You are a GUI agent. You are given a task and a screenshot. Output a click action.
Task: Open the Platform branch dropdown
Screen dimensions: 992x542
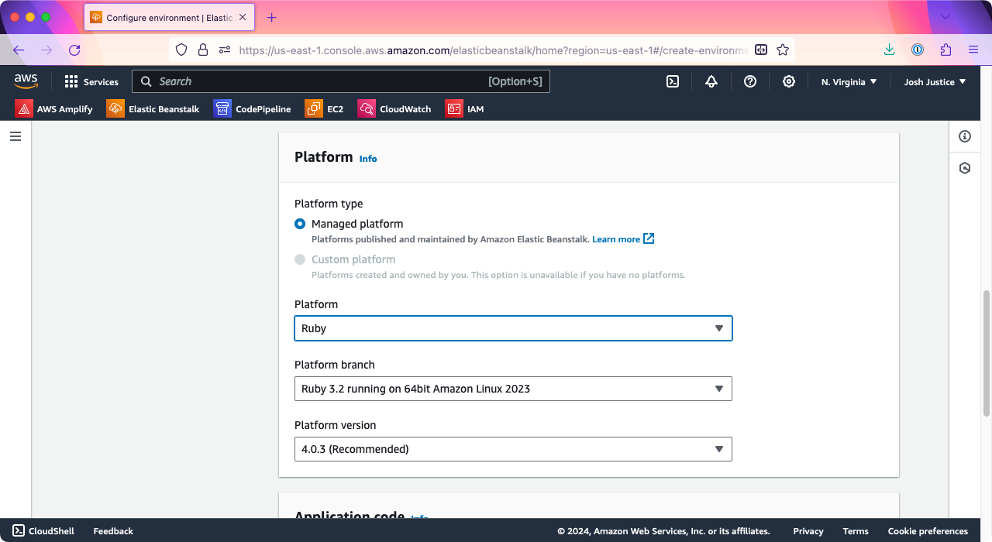point(513,389)
